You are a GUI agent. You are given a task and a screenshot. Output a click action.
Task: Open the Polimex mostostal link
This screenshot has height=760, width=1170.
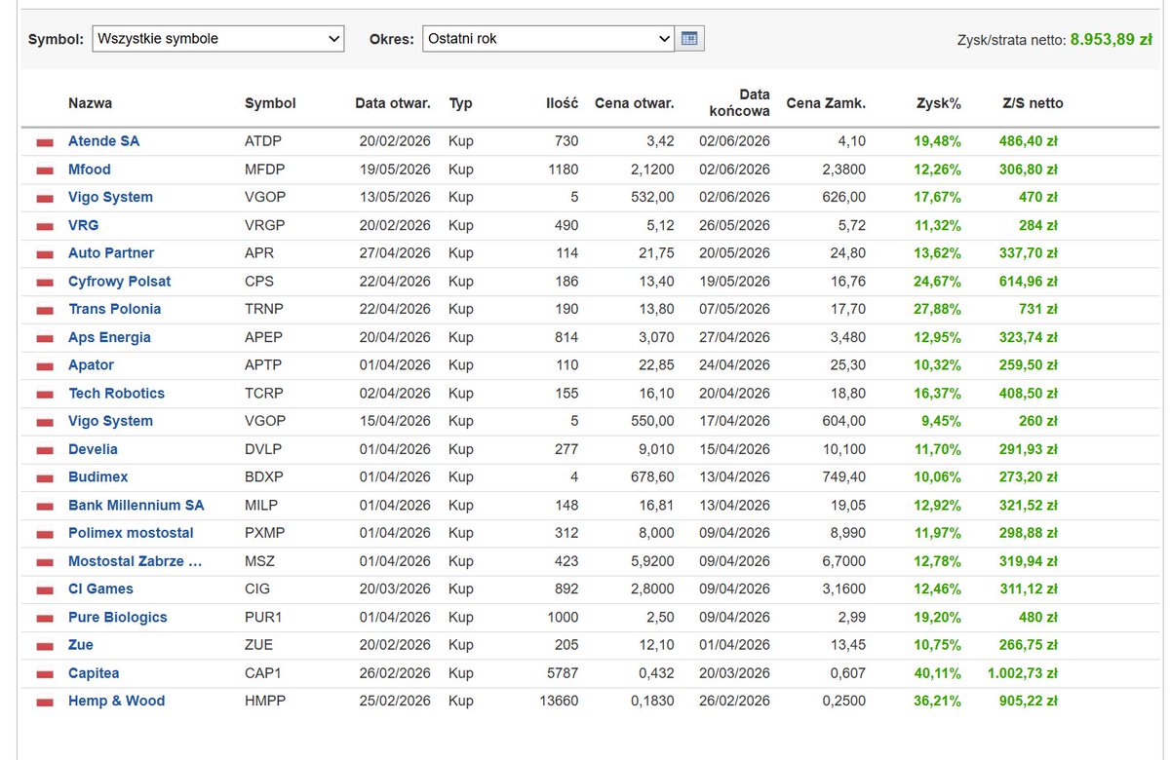pos(131,533)
